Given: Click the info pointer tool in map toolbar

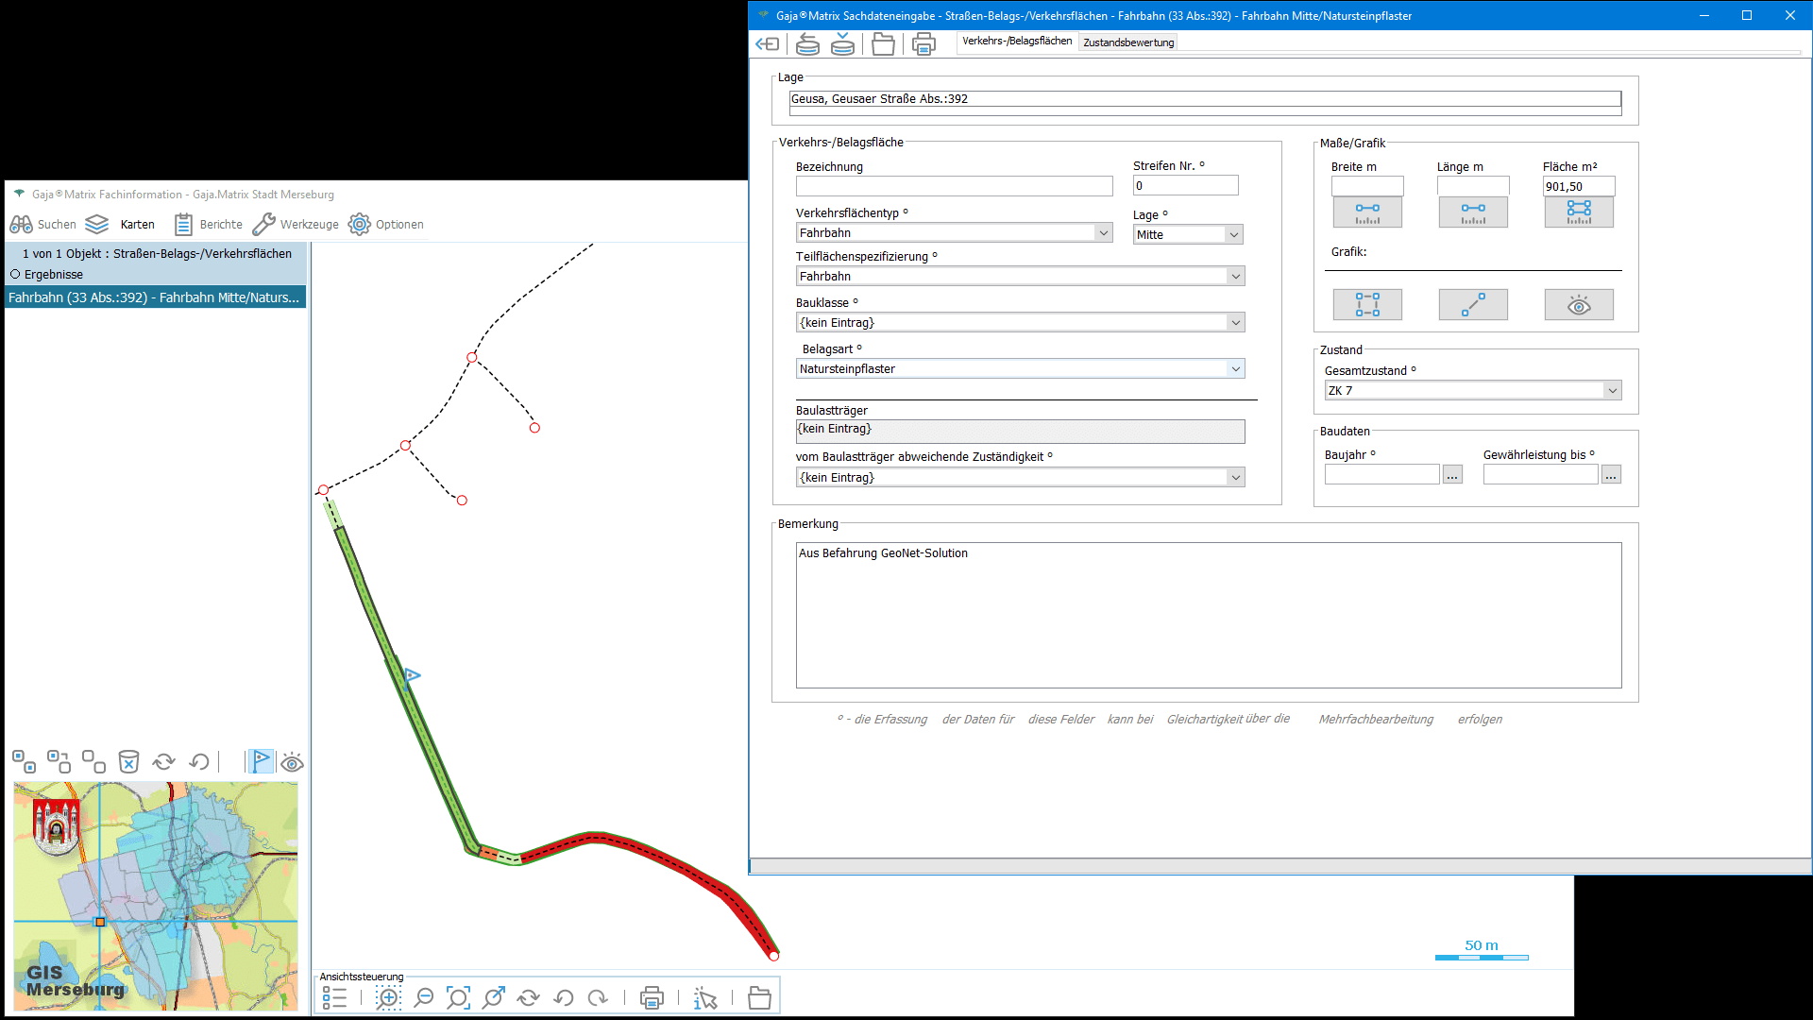Looking at the screenshot, I should click(x=705, y=997).
